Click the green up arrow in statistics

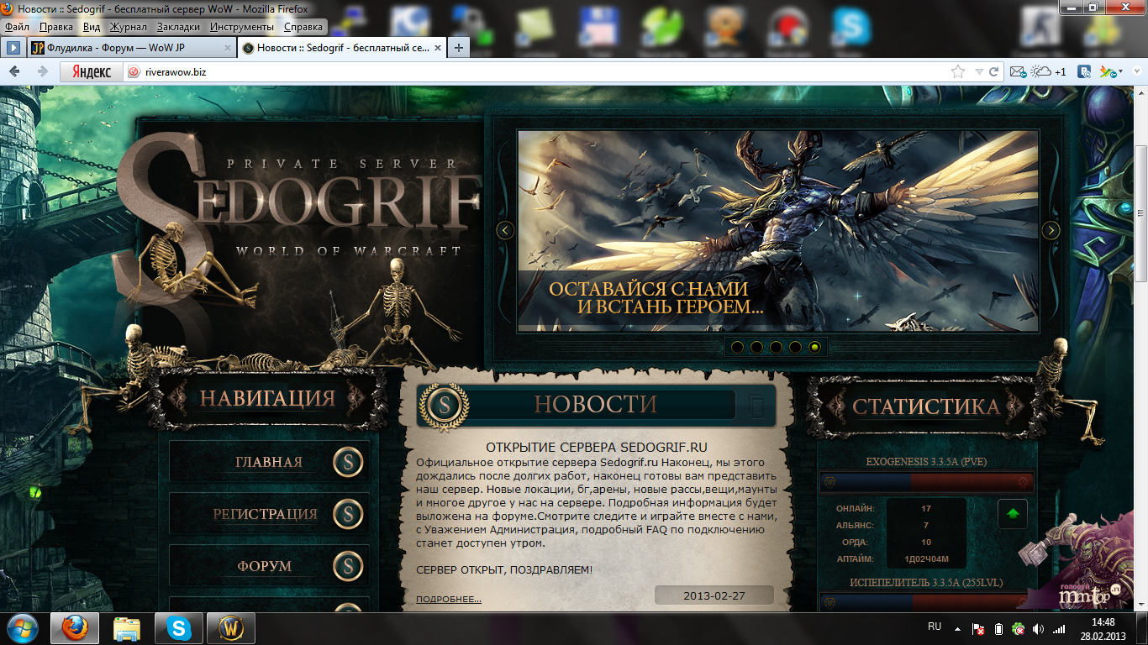(x=1013, y=513)
